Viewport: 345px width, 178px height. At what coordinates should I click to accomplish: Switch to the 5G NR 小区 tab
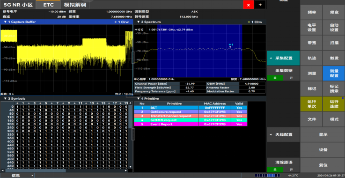[18, 5]
